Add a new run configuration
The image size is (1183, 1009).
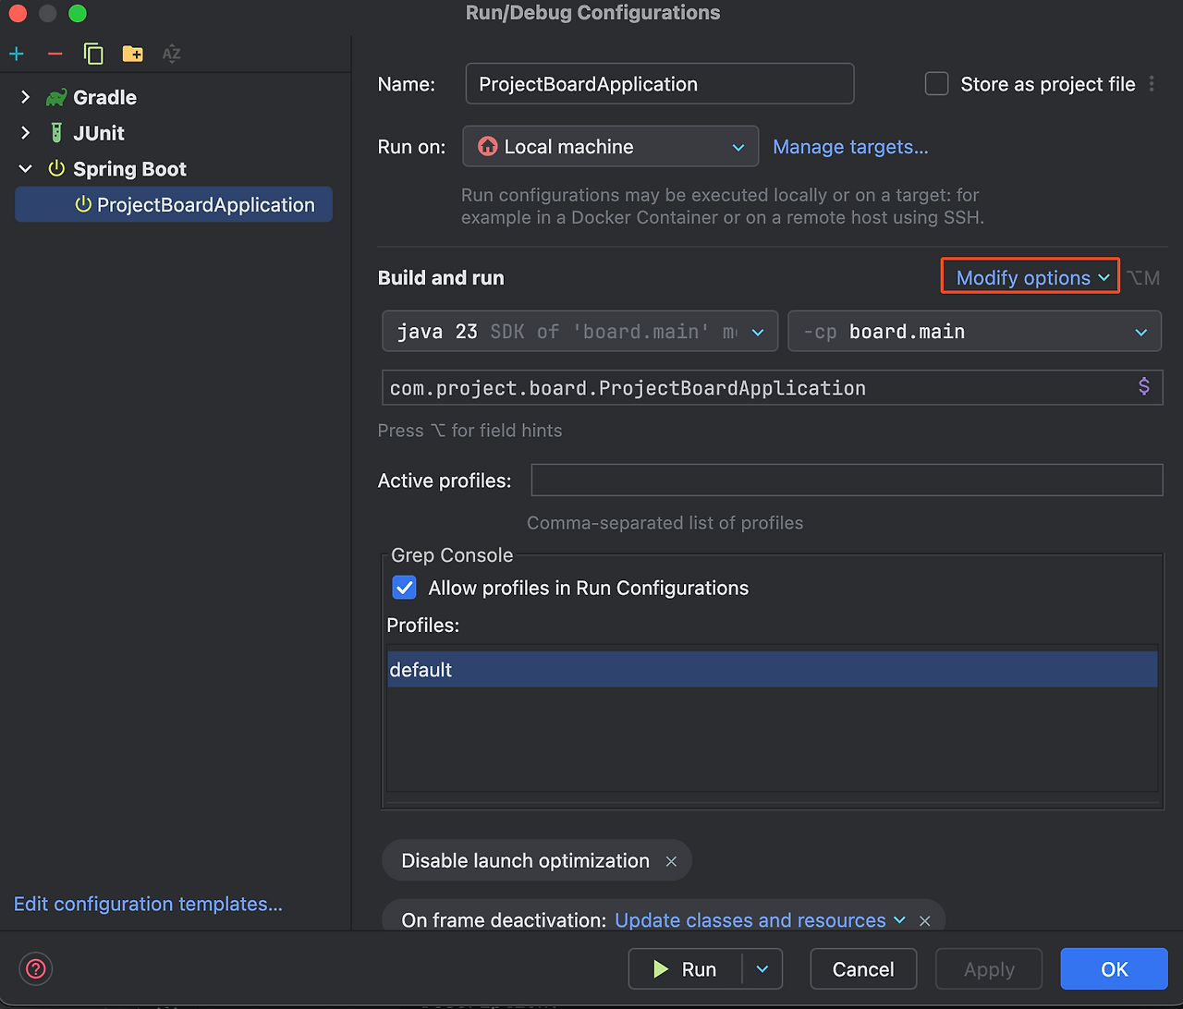pyautogui.click(x=17, y=54)
